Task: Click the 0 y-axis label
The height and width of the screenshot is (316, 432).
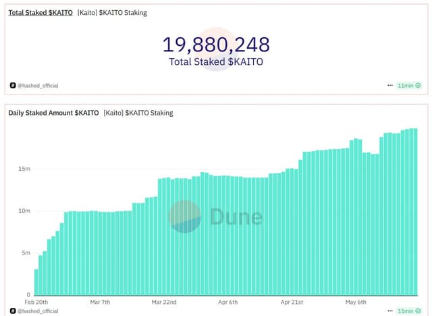Action: click(28, 295)
